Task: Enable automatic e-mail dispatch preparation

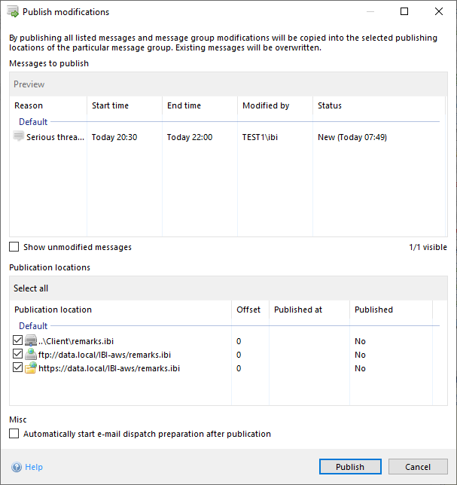Action: (x=14, y=434)
